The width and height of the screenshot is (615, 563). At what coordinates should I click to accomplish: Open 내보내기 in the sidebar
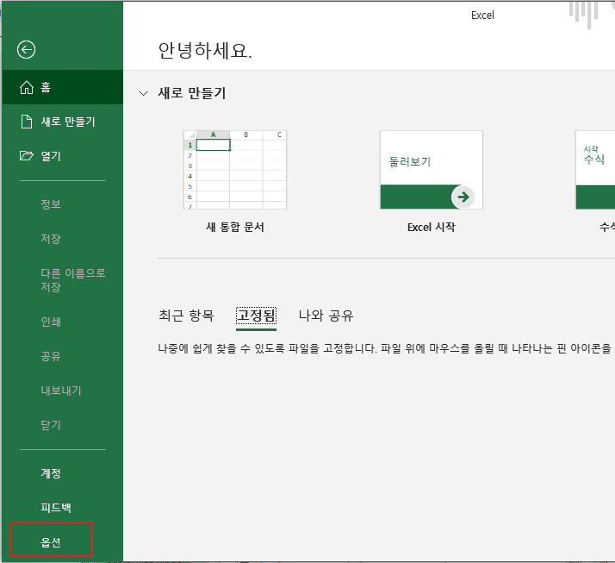61,391
